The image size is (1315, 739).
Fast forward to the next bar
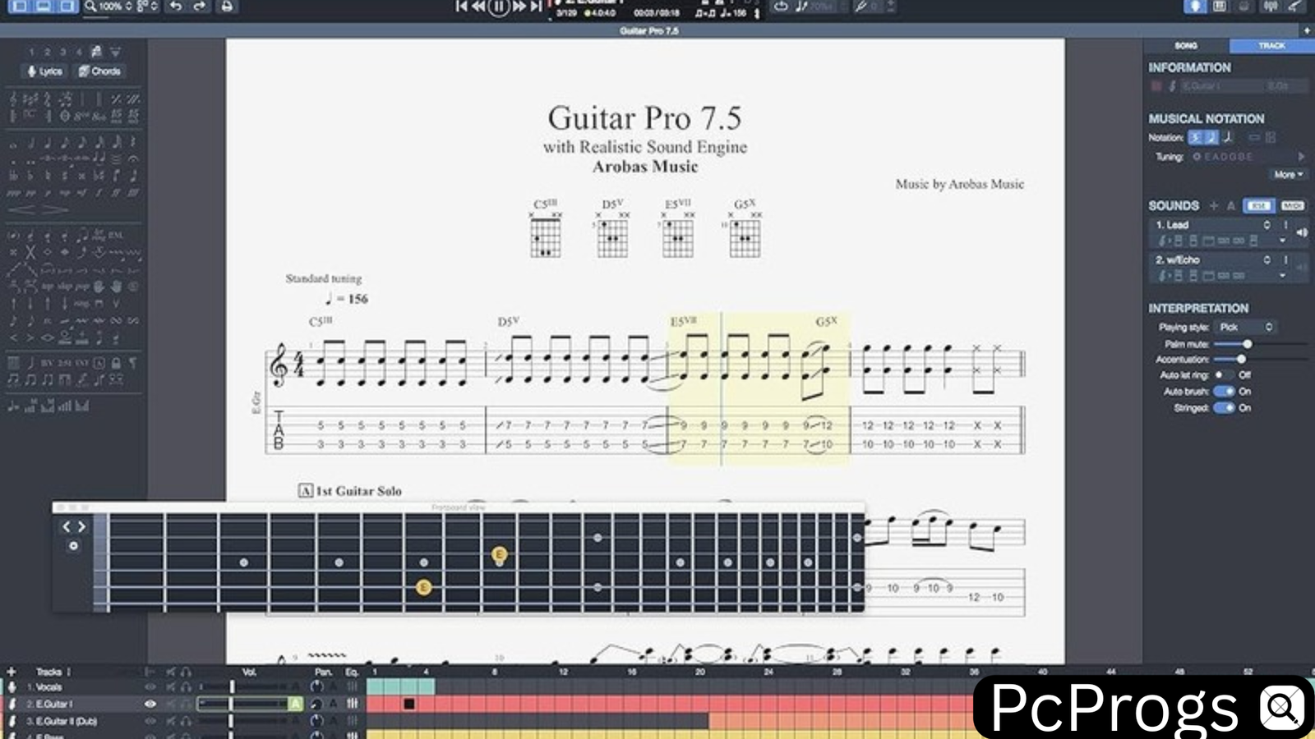[519, 7]
